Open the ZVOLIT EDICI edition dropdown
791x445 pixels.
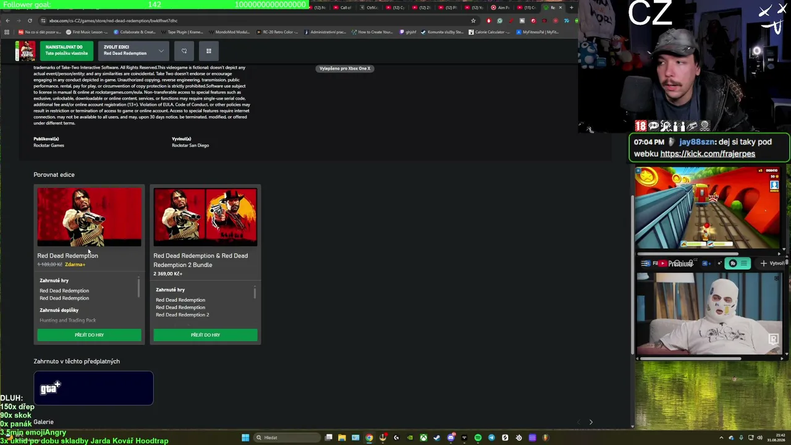pyautogui.click(x=133, y=51)
